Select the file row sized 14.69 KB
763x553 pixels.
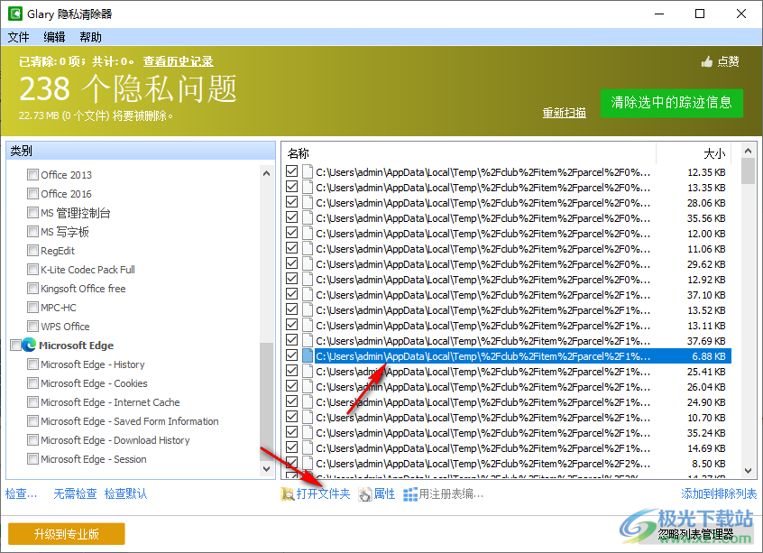point(509,447)
